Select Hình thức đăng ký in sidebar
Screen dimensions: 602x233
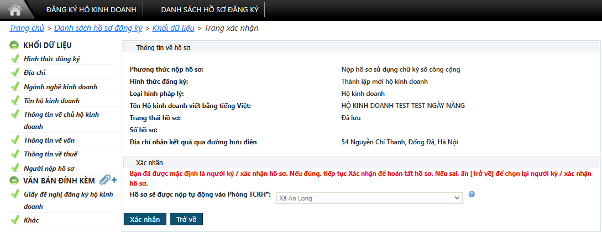52,59
